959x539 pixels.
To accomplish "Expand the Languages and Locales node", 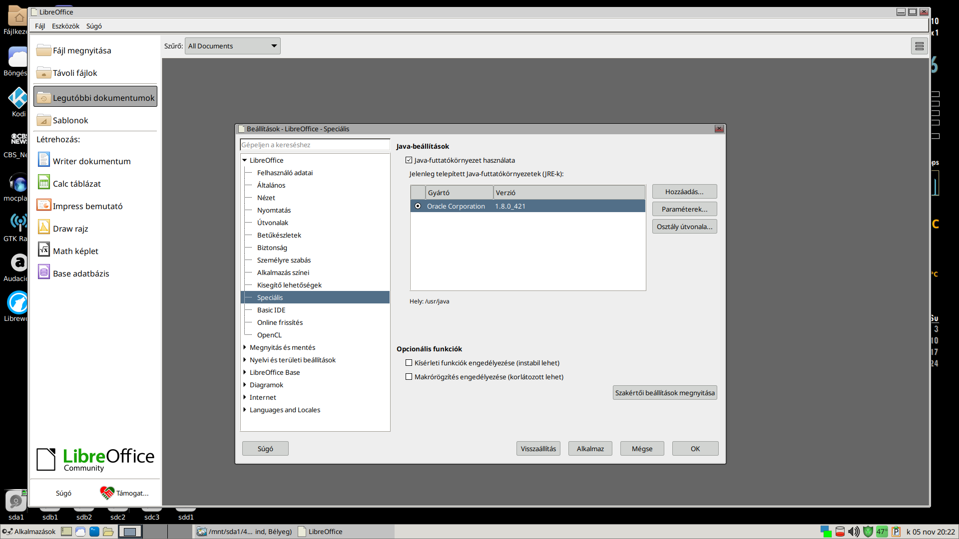I will [245, 410].
